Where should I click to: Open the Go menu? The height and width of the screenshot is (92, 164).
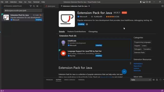click(x=25, y=2)
